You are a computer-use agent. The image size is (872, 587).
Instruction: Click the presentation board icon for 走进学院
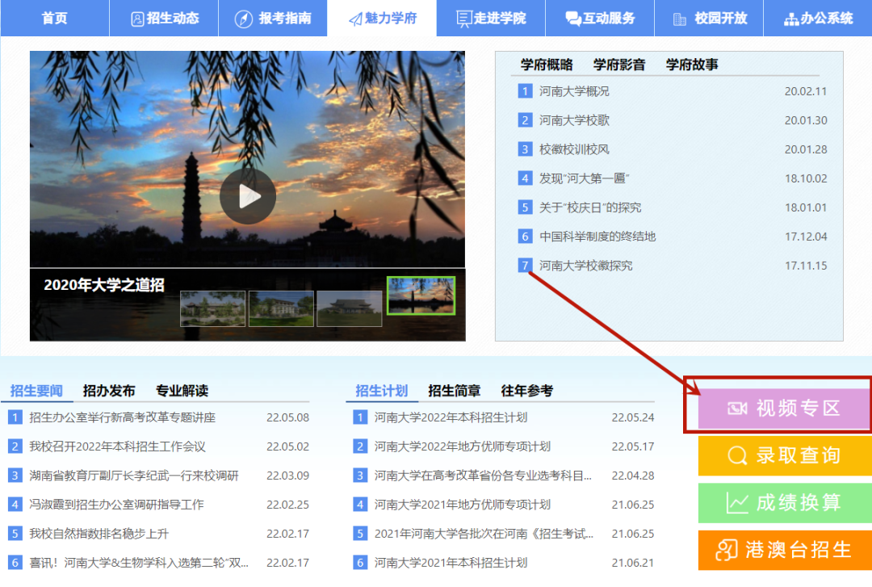[x=464, y=19]
